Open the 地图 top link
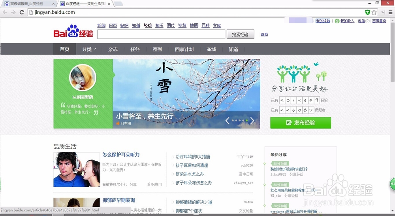 [x=194, y=25]
